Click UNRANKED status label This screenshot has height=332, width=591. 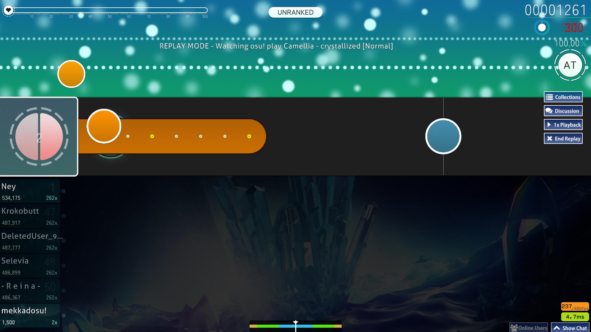coord(295,12)
